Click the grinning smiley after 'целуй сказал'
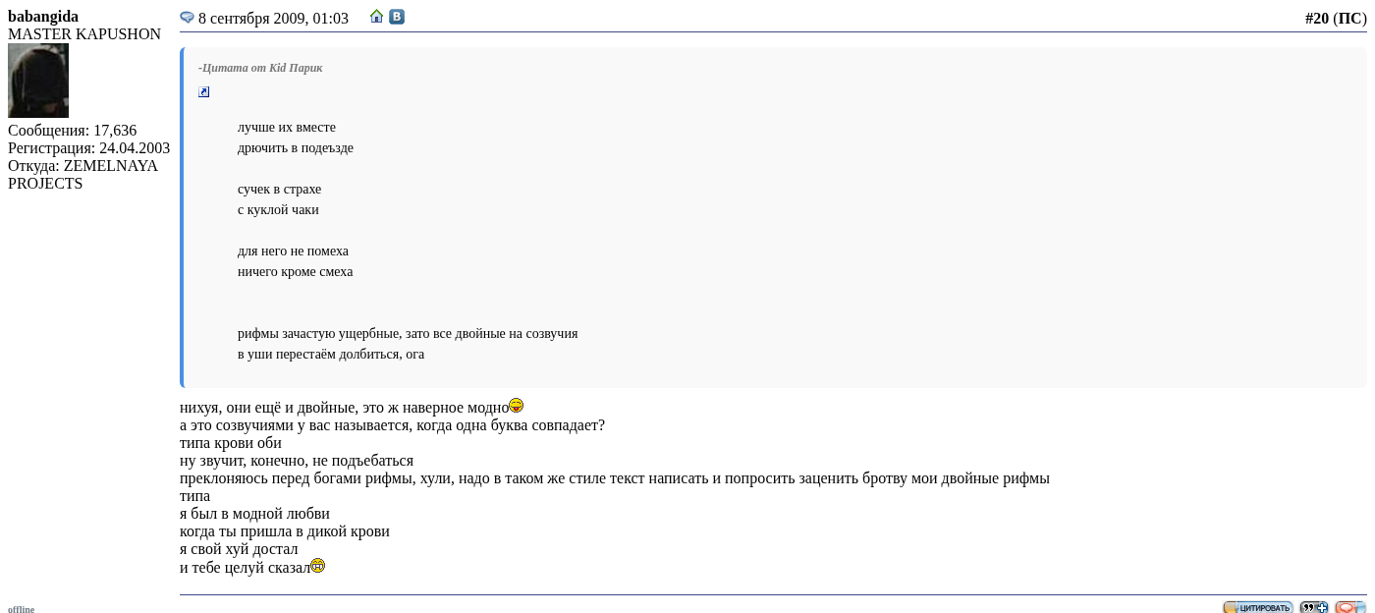The image size is (1375, 613). click(x=318, y=566)
